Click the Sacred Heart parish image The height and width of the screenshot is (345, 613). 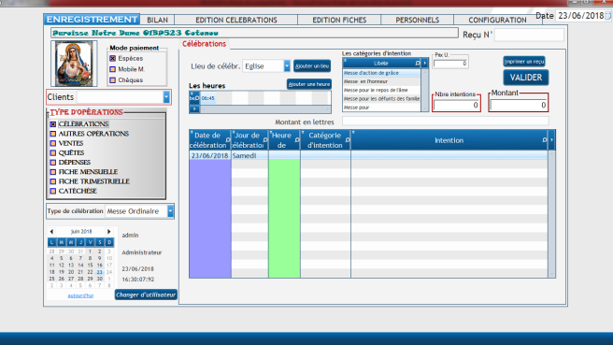(x=74, y=64)
